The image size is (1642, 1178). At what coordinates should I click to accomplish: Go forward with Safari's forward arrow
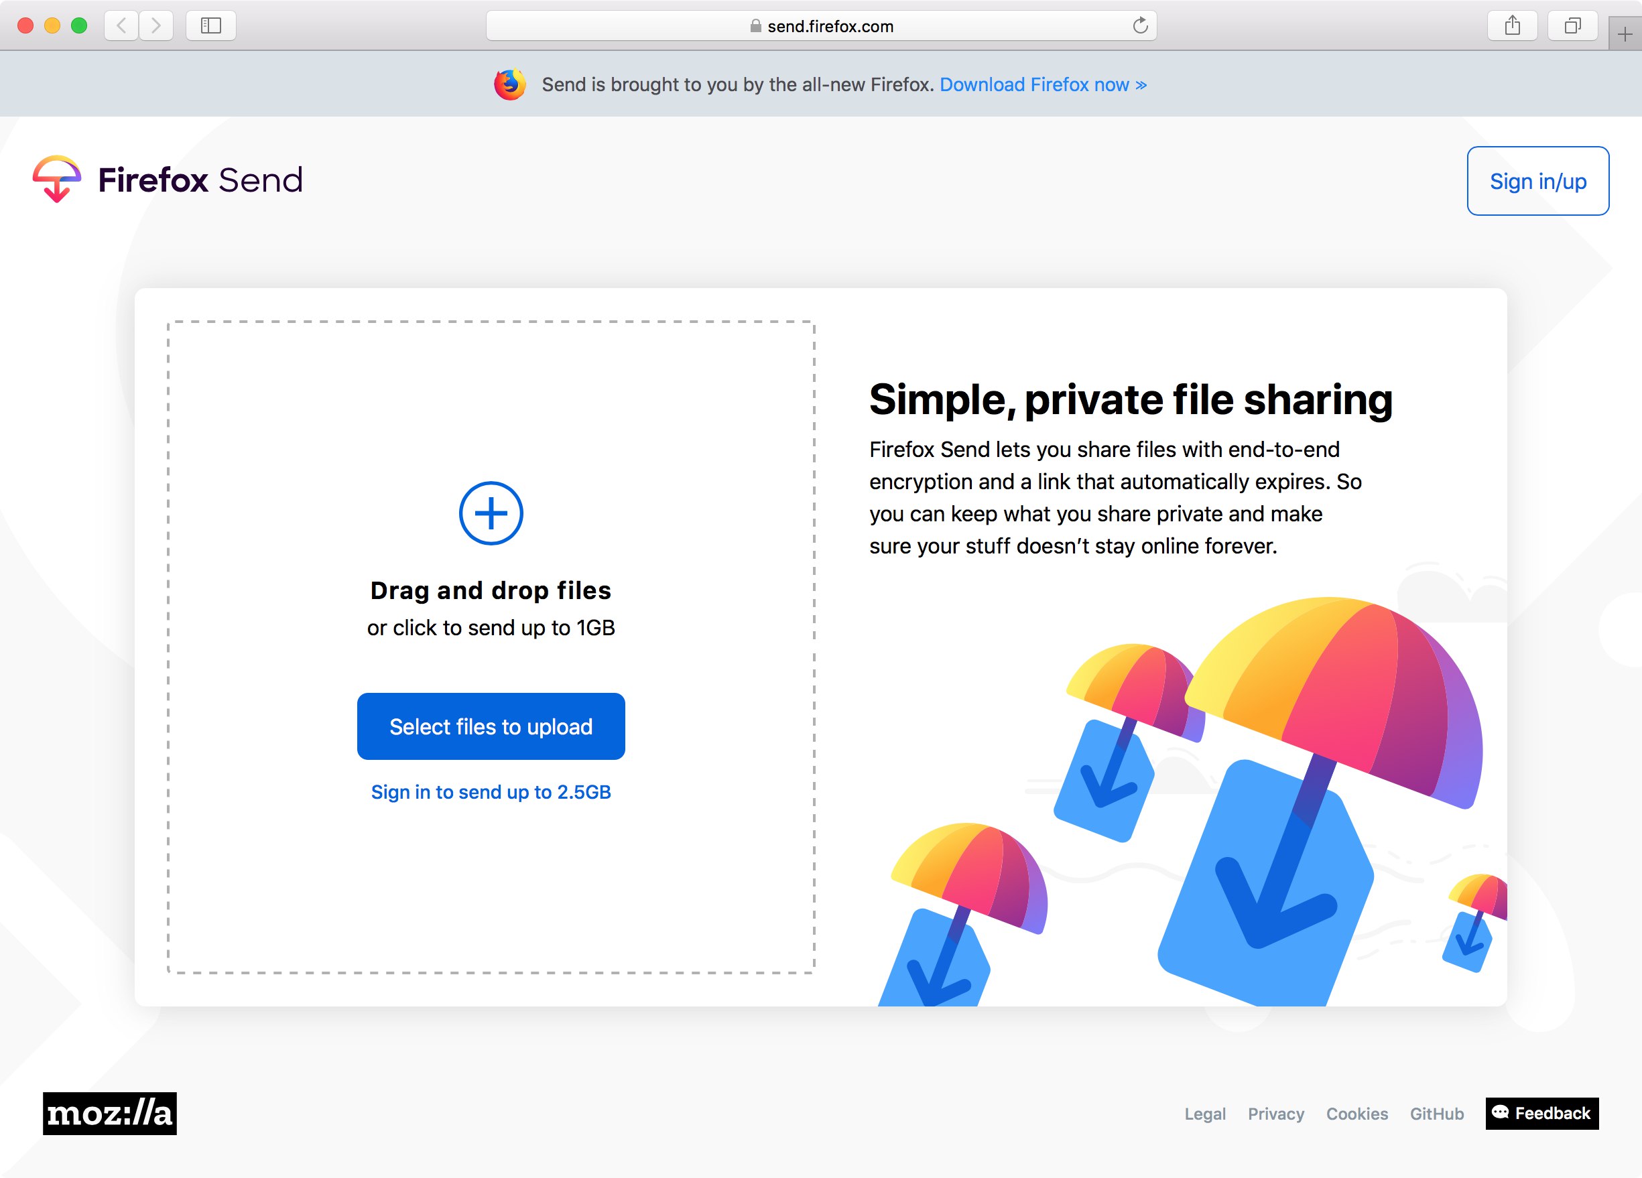click(x=155, y=26)
